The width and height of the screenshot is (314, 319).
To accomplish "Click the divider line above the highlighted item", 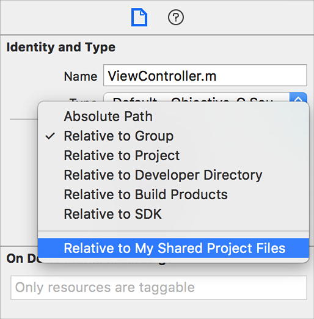I will point(173,231).
